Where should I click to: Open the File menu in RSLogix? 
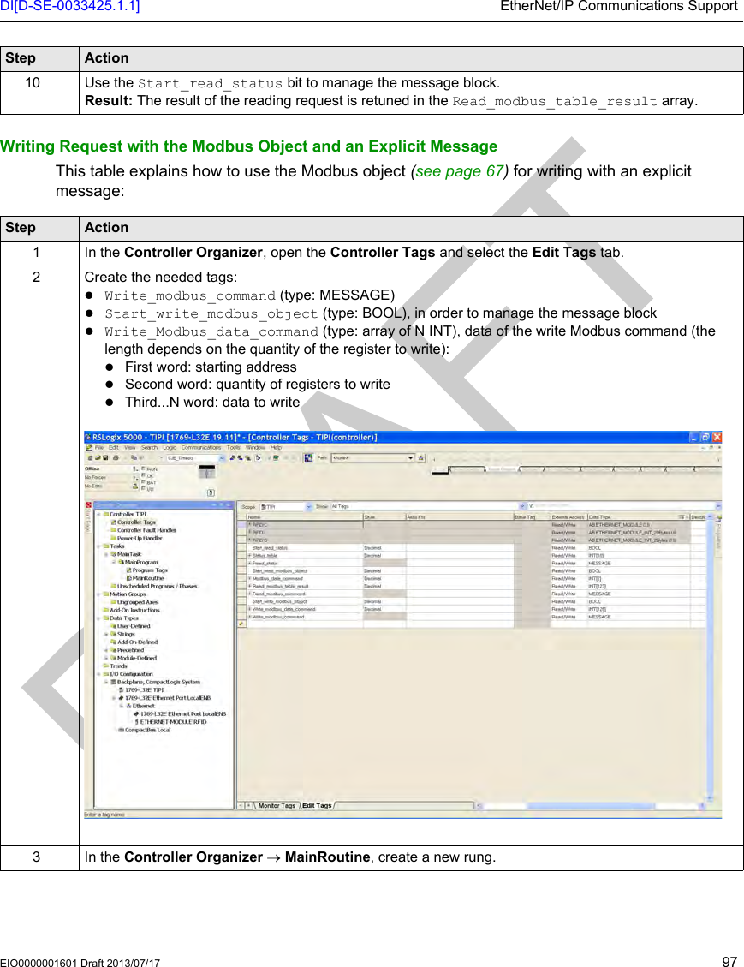tap(98, 448)
